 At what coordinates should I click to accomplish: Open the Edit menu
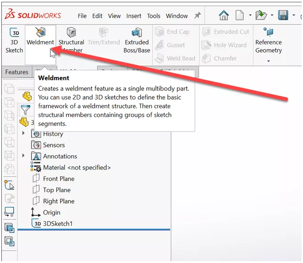coord(97,16)
